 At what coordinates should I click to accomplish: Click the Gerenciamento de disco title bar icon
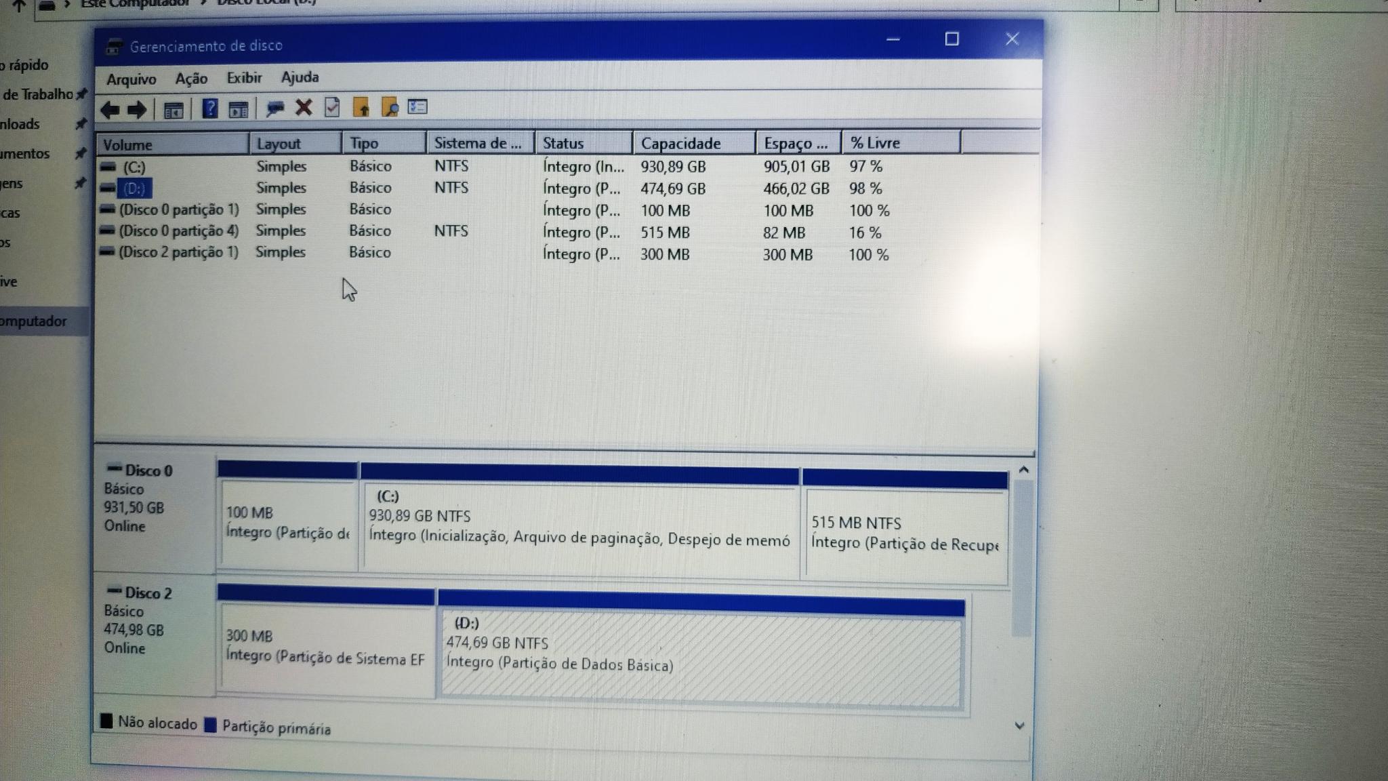click(113, 46)
